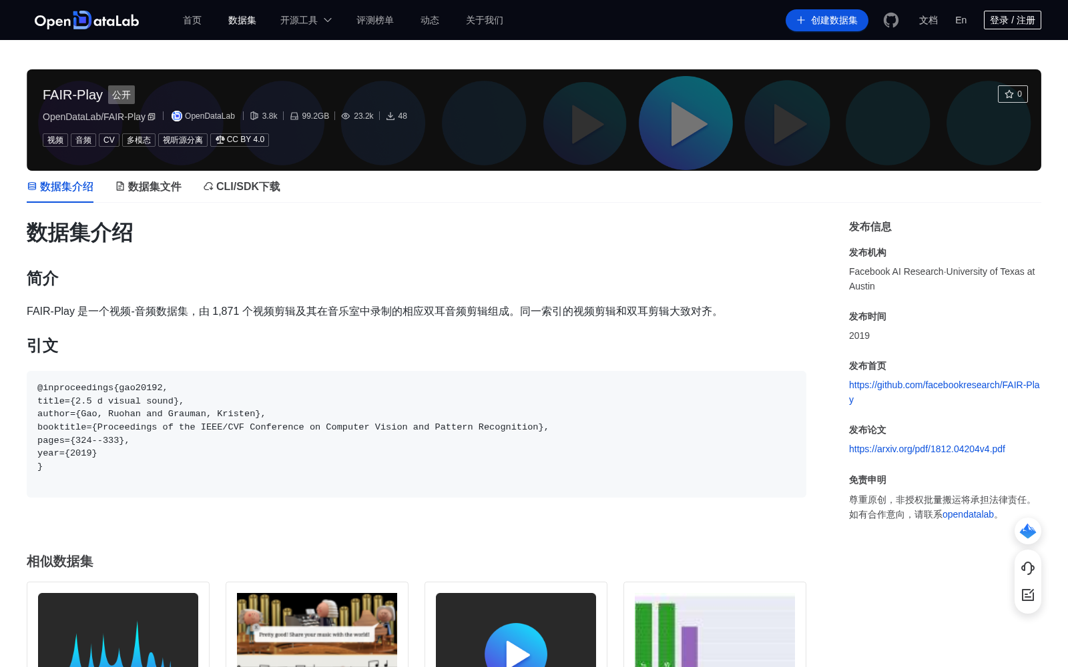Switch to 数据集介绍 tab
Screen dimensions: 1068x667
click(x=60, y=187)
